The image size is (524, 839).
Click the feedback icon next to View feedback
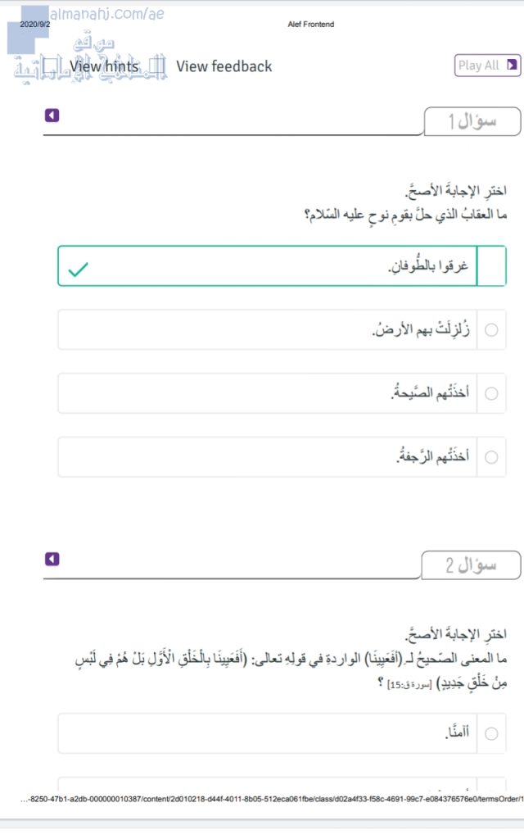click(x=162, y=66)
